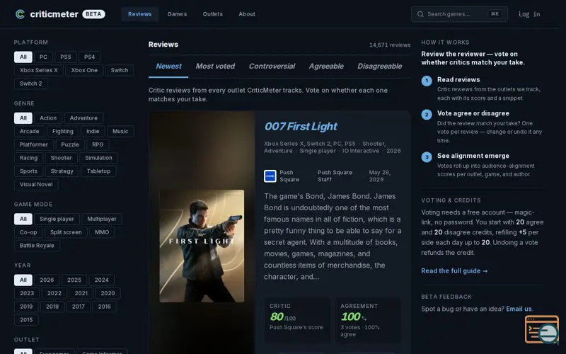The height and width of the screenshot is (354, 566).
Task: Click the Agreement 100% card
Action: click(368, 320)
